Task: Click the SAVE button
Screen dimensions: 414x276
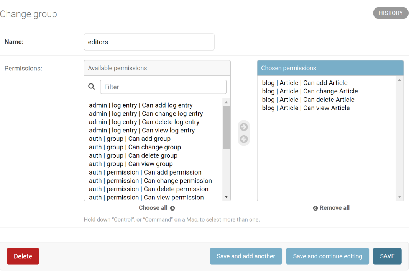Action: pos(387,256)
